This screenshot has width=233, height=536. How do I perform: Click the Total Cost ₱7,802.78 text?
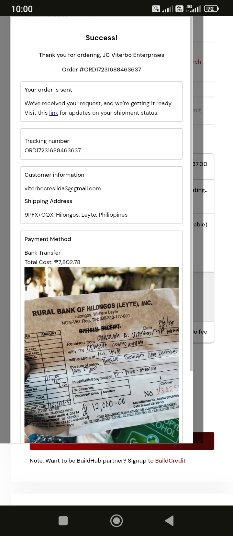[x=52, y=262]
